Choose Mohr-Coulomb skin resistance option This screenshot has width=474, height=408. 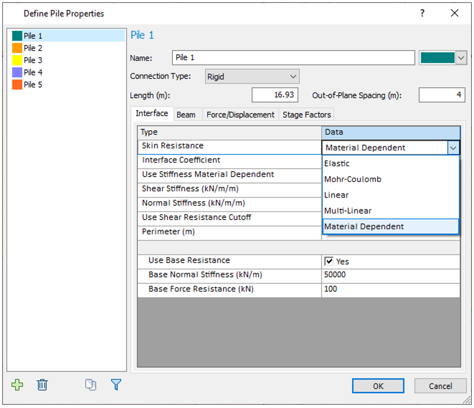coord(391,179)
